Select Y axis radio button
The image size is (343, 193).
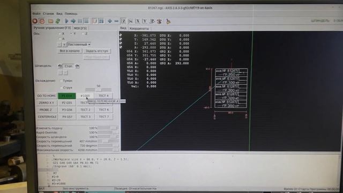71,34
